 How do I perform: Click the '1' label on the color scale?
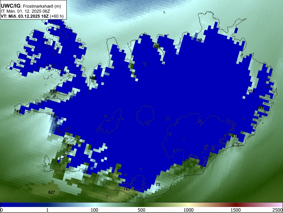click(47, 210)
